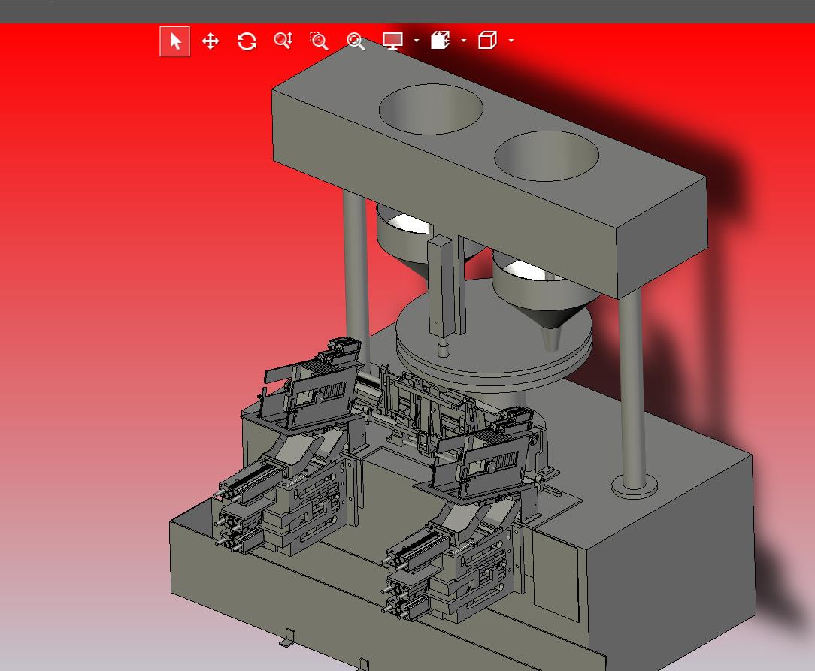815x671 pixels.
Task: Click the Zoom to fit icon
Action: (x=356, y=41)
